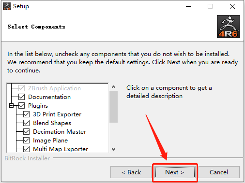Toggle the Multi Map Exporter checkbox
This screenshot has height=183, width=245.
pyautogui.click(x=26, y=149)
